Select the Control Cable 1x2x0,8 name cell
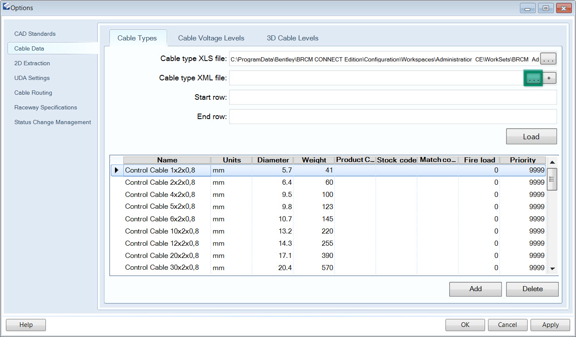This screenshot has width=576, height=337. tap(167, 170)
